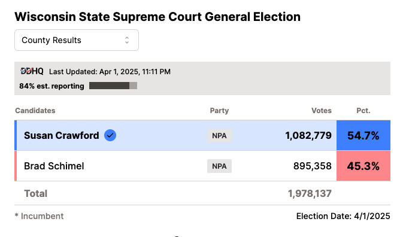409x237 pixels.
Task: Click the blue 54.7% percentage cell
Action: (x=363, y=135)
